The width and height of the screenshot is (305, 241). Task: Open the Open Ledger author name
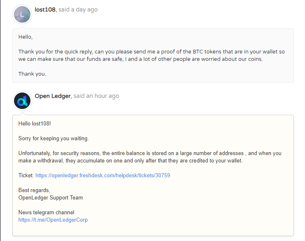(53, 96)
